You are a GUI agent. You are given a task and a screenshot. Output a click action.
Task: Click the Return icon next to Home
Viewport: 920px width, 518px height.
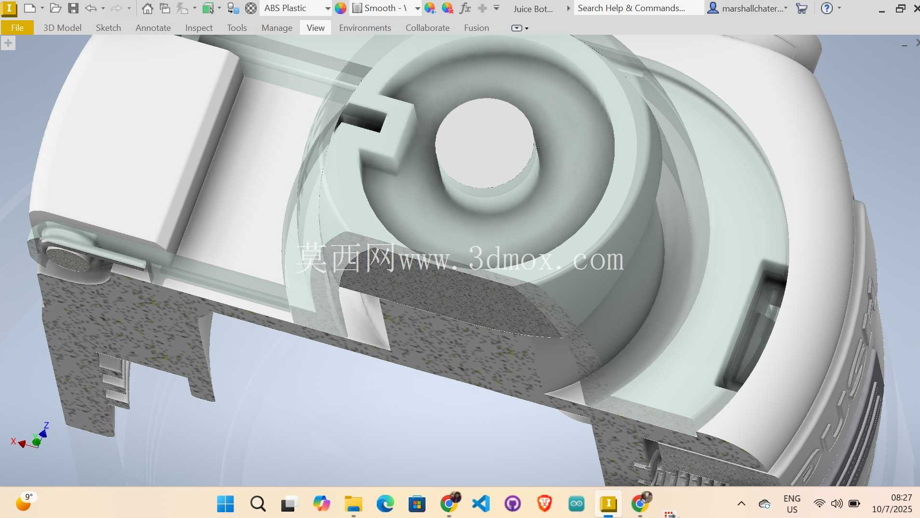(x=165, y=8)
